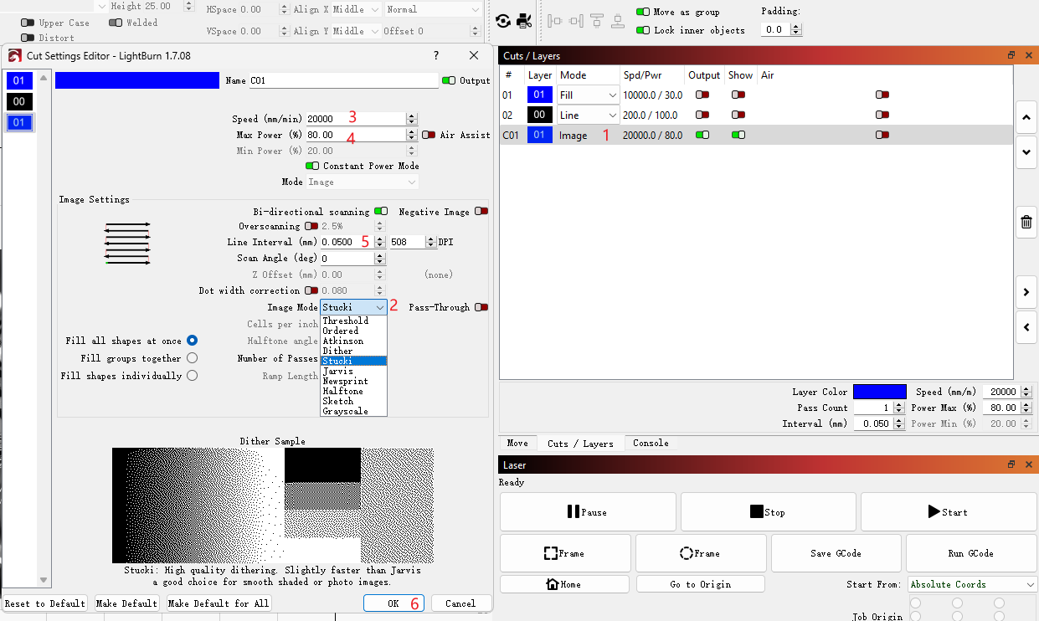This screenshot has width=1039, height=621.
Task: Switch to the Console tab
Action: pyautogui.click(x=650, y=443)
